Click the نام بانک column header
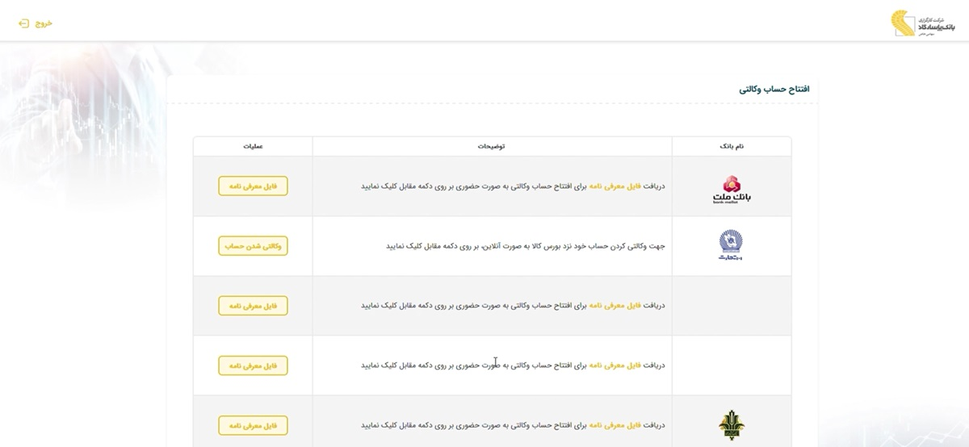Screen dimensions: 969x447 [x=732, y=147]
